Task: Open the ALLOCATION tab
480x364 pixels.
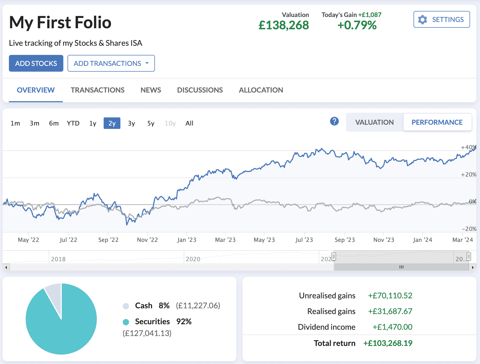Action: tap(261, 90)
